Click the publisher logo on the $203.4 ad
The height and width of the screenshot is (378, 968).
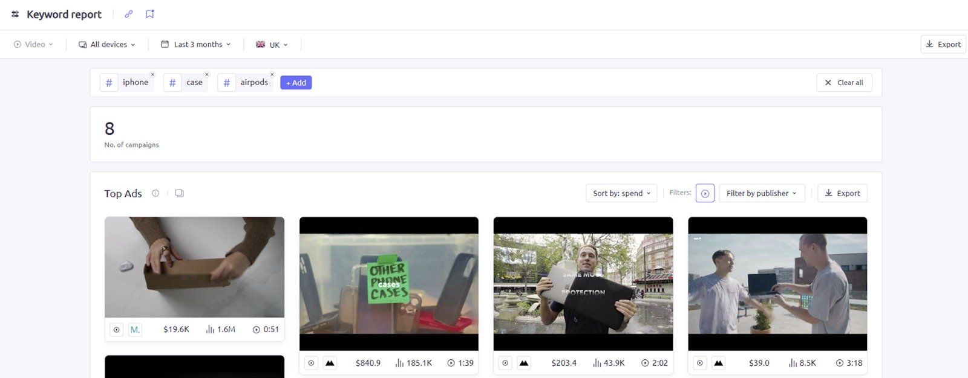pyautogui.click(x=524, y=363)
